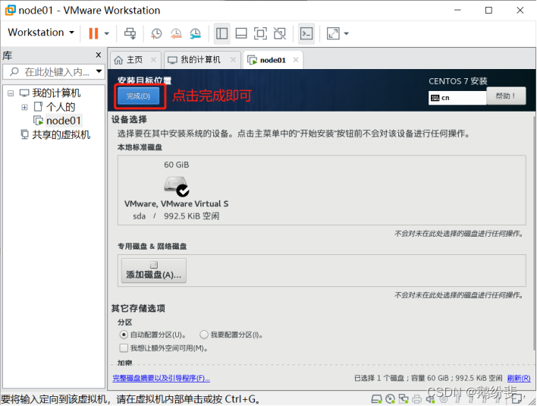Click the orange Pause VM button

pos(93,33)
